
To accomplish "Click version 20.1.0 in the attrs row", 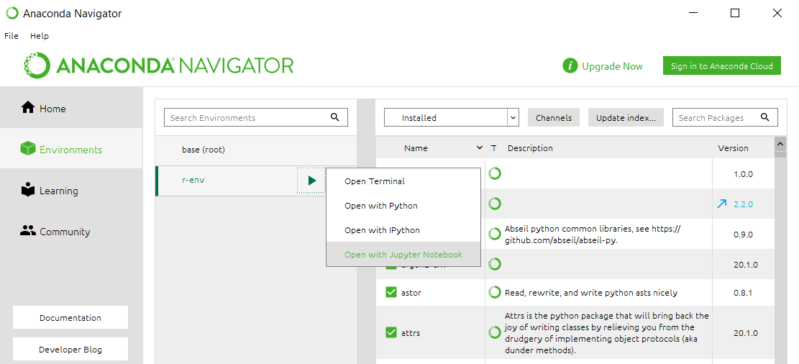I will click(x=746, y=333).
